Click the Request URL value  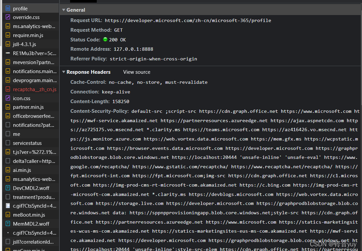tap(188, 20)
